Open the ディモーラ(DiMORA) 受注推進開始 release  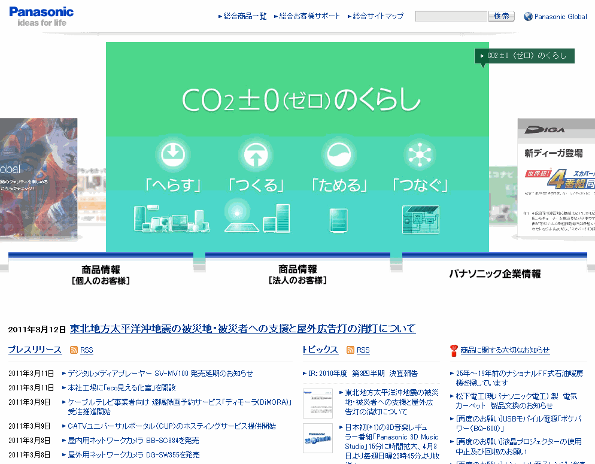[180, 407]
